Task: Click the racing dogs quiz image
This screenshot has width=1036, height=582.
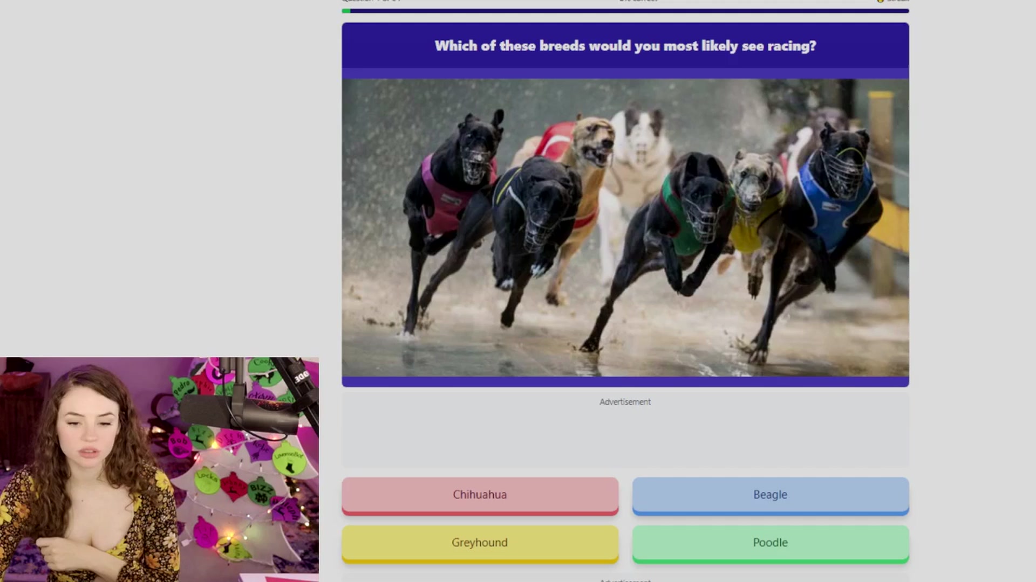Action: click(625, 227)
